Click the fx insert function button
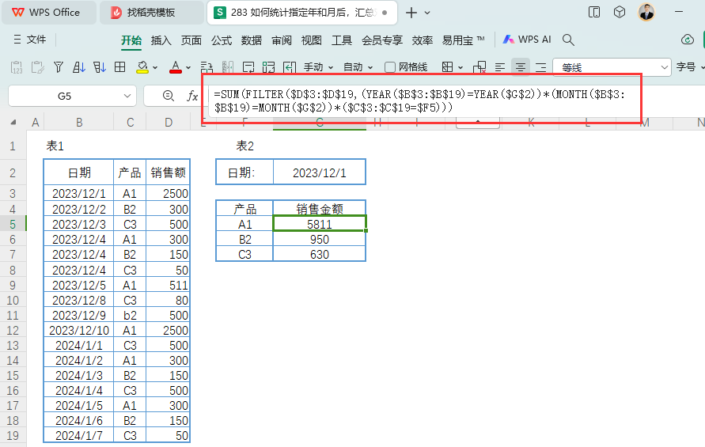The image size is (705, 447). pyautogui.click(x=192, y=96)
